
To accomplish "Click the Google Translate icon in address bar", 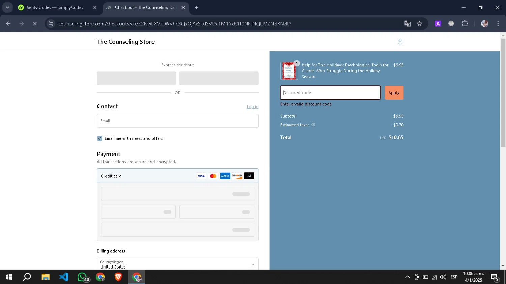I will point(407,24).
